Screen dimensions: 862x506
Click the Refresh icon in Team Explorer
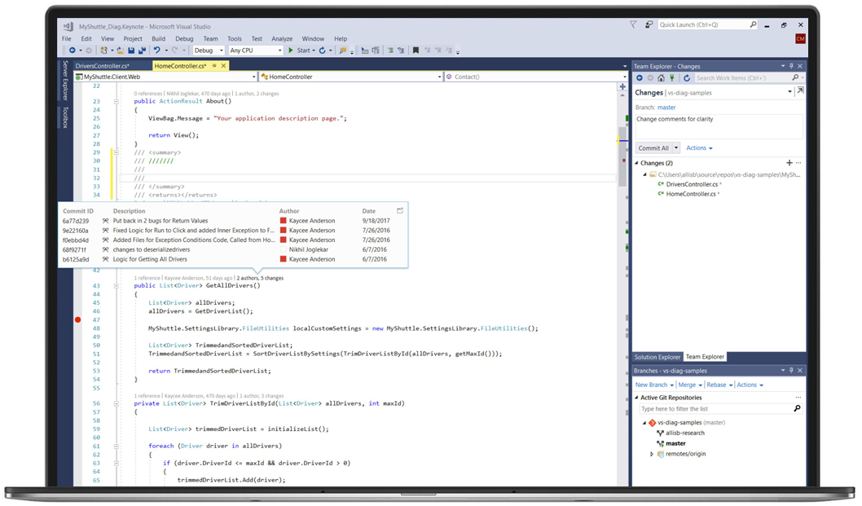click(687, 78)
